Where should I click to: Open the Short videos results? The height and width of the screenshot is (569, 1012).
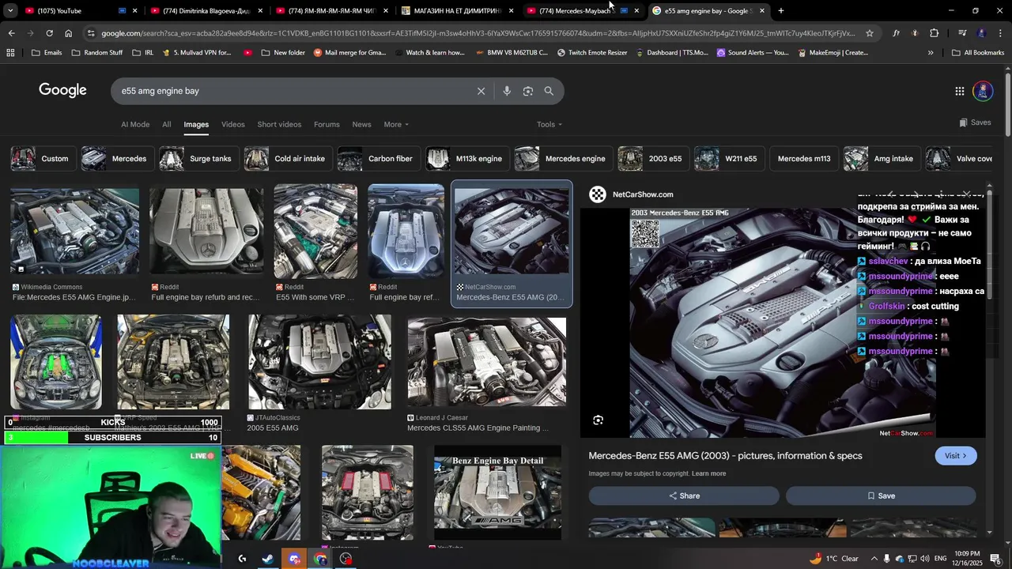click(x=279, y=124)
